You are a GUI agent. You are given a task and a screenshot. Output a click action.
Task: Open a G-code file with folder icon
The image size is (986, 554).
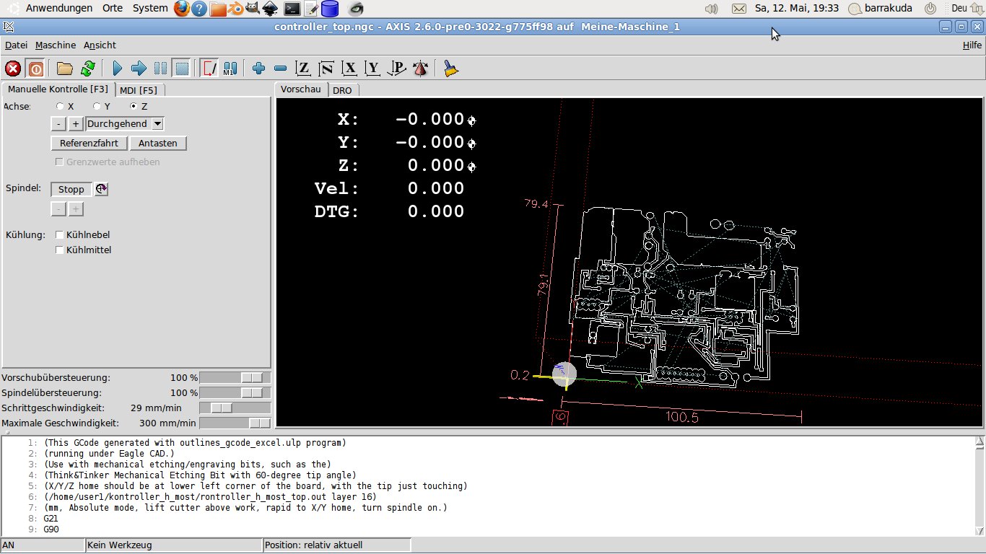65,69
